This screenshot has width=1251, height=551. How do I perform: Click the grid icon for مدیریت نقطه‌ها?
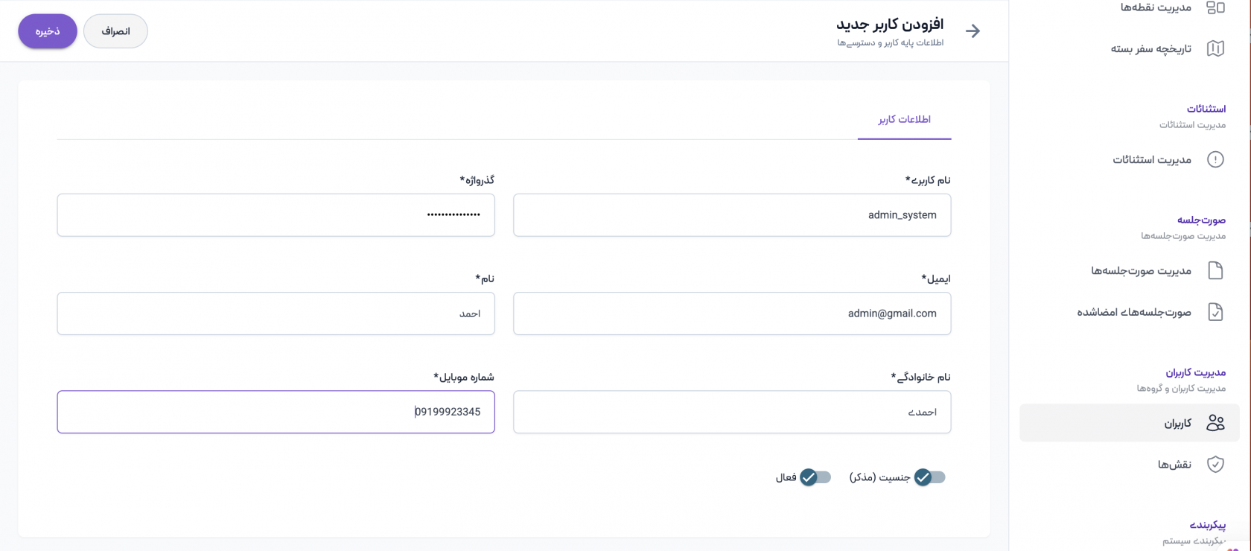coord(1215,7)
